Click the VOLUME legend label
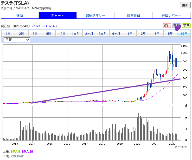 [x=17, y=156]
